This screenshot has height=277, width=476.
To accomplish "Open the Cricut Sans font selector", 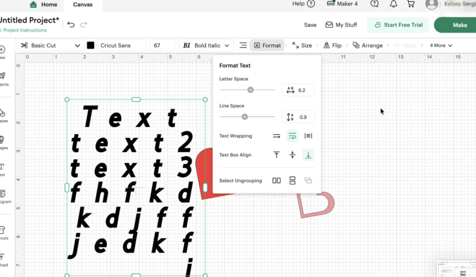I will (122, 45).
